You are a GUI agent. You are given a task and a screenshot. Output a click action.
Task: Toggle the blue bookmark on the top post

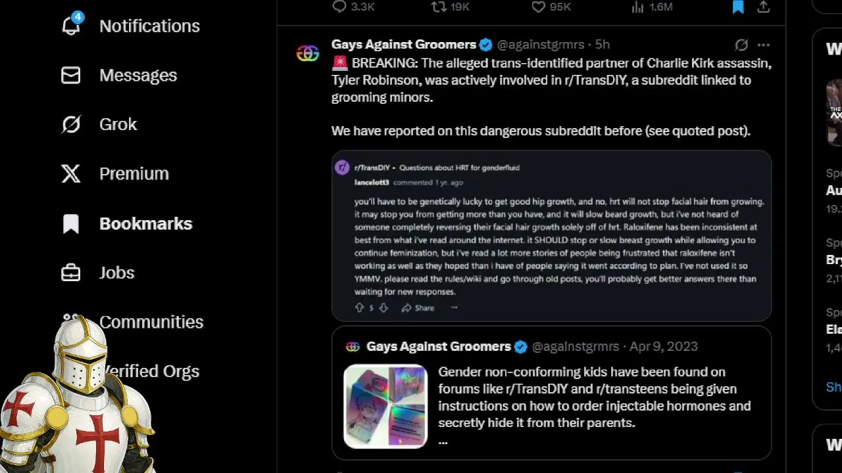(738, 7)
